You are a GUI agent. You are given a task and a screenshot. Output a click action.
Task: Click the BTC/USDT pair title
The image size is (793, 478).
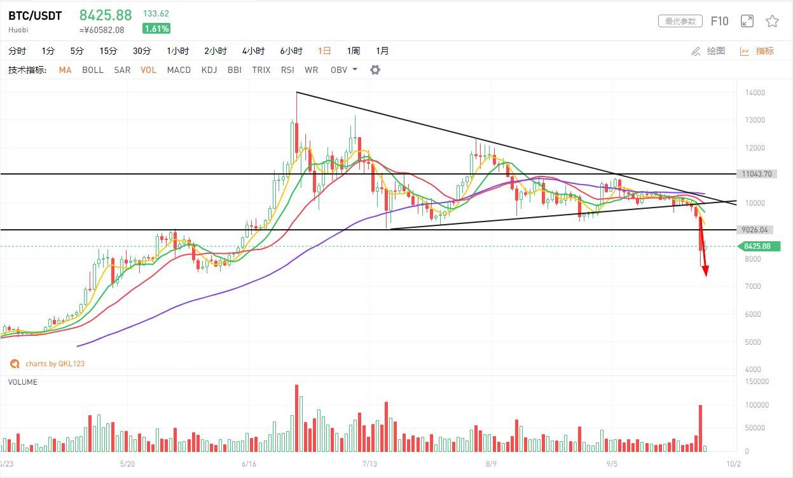[x=35, y=16]
